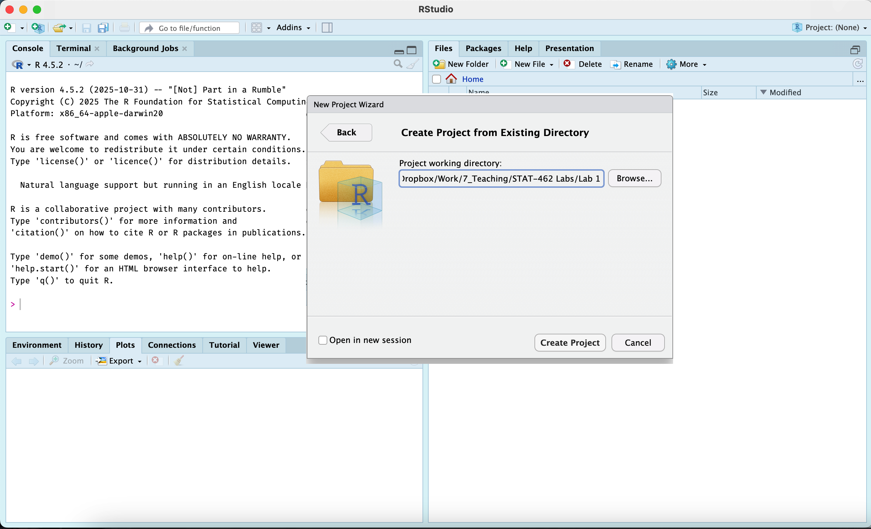Sort files by Modified column
The width and height of the screenshot is (871, 529).
(x=785, y=93)
